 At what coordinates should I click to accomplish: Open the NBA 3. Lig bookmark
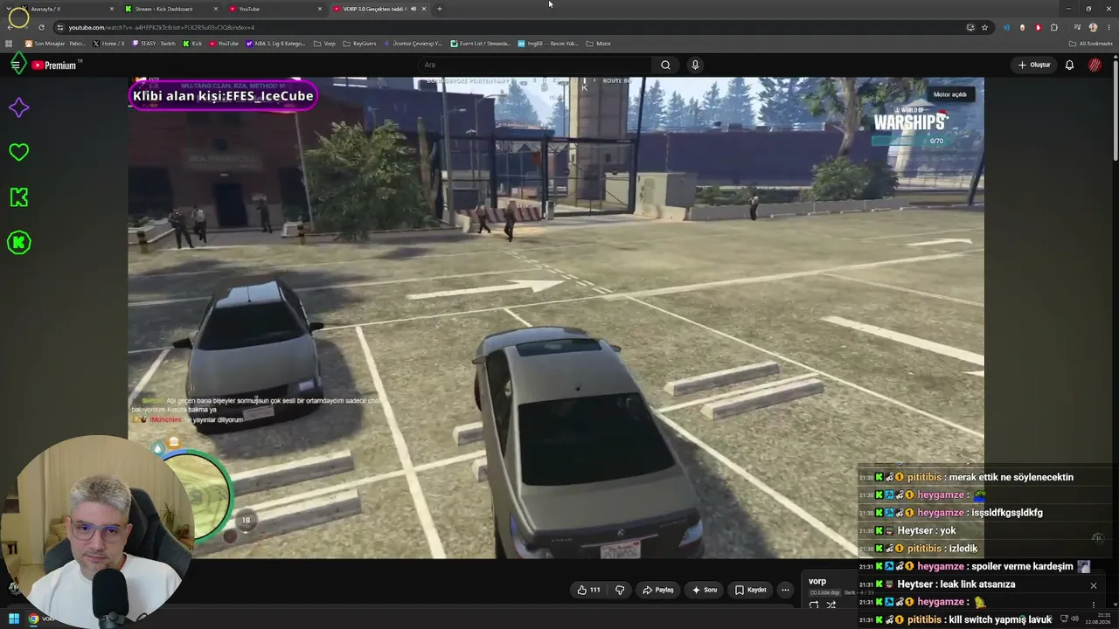click(x=276, y=43)
